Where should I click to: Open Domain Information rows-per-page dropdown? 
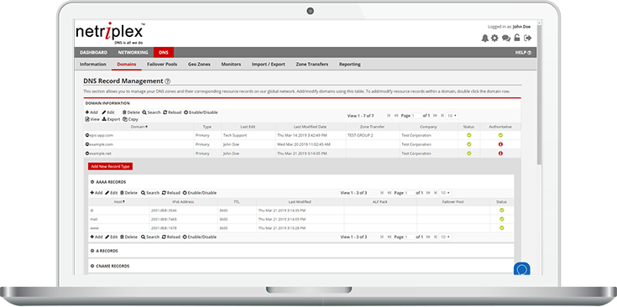[x=452, y=116]
